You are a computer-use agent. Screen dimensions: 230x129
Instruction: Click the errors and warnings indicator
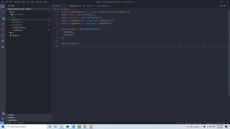pyautogui.click(x=20, y=123)
